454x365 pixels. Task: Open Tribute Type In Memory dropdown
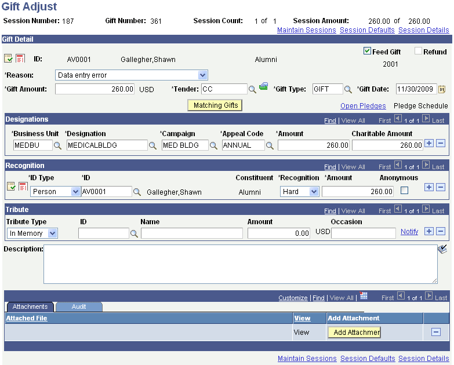coord(32,233)
